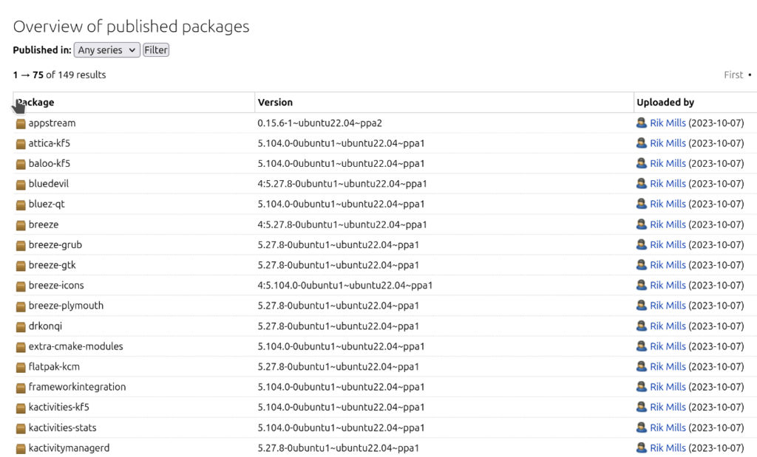Open Rik Mills link in bluez-qt row

coord(668,205)
